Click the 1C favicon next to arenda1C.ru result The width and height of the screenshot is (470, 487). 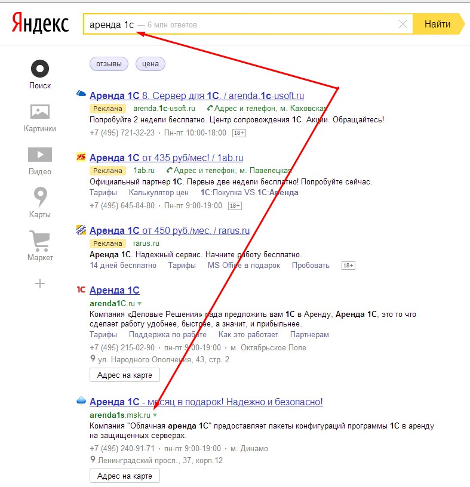81,290
